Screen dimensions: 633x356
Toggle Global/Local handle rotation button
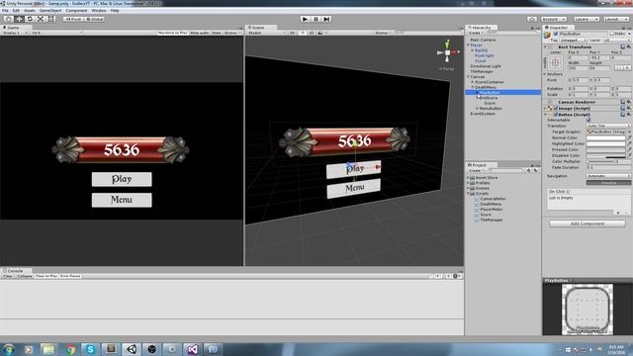(x=95, y=19)
